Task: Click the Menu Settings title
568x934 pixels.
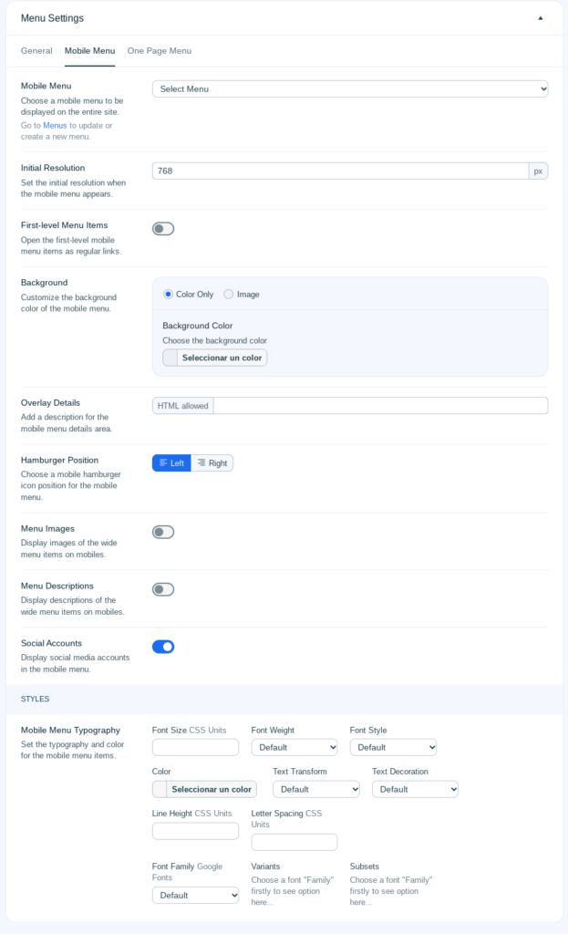Action: click(x=52, y=18)
